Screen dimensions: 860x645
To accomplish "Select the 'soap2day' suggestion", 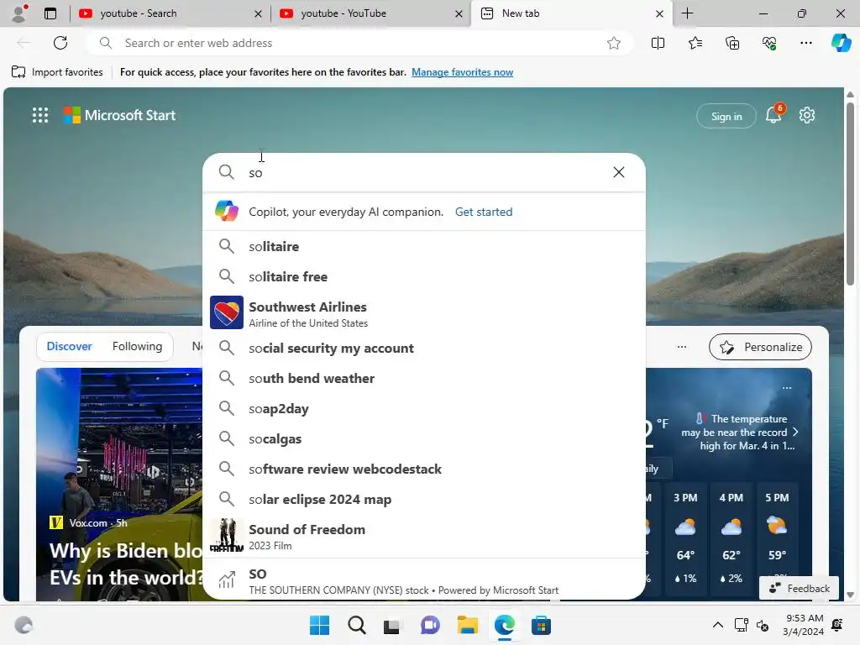I will coord(423,409).
